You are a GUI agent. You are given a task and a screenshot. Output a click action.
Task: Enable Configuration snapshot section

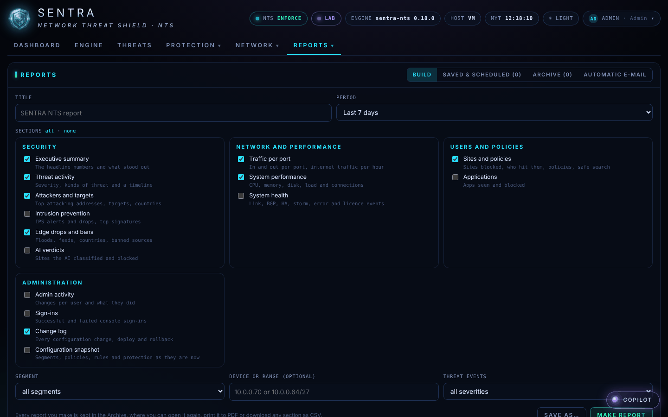pyautogui.click(x=27, y=350)
